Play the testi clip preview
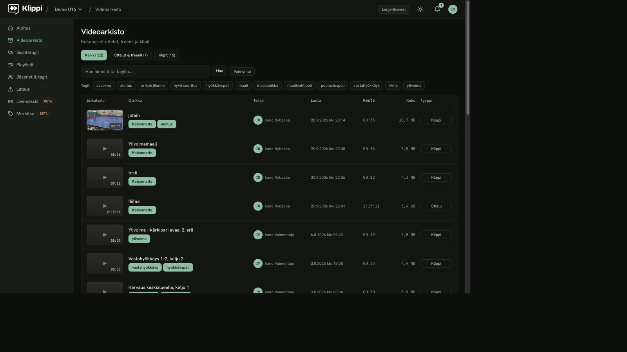627x352 pixels. pyautogui.click(x=105, y=177)
